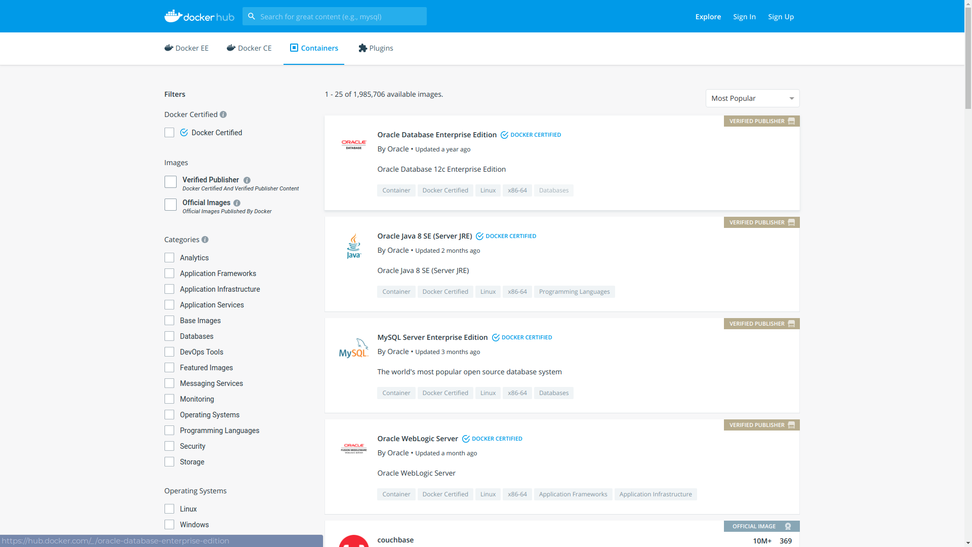Focus the Docker Hub search field

(334, 16)
